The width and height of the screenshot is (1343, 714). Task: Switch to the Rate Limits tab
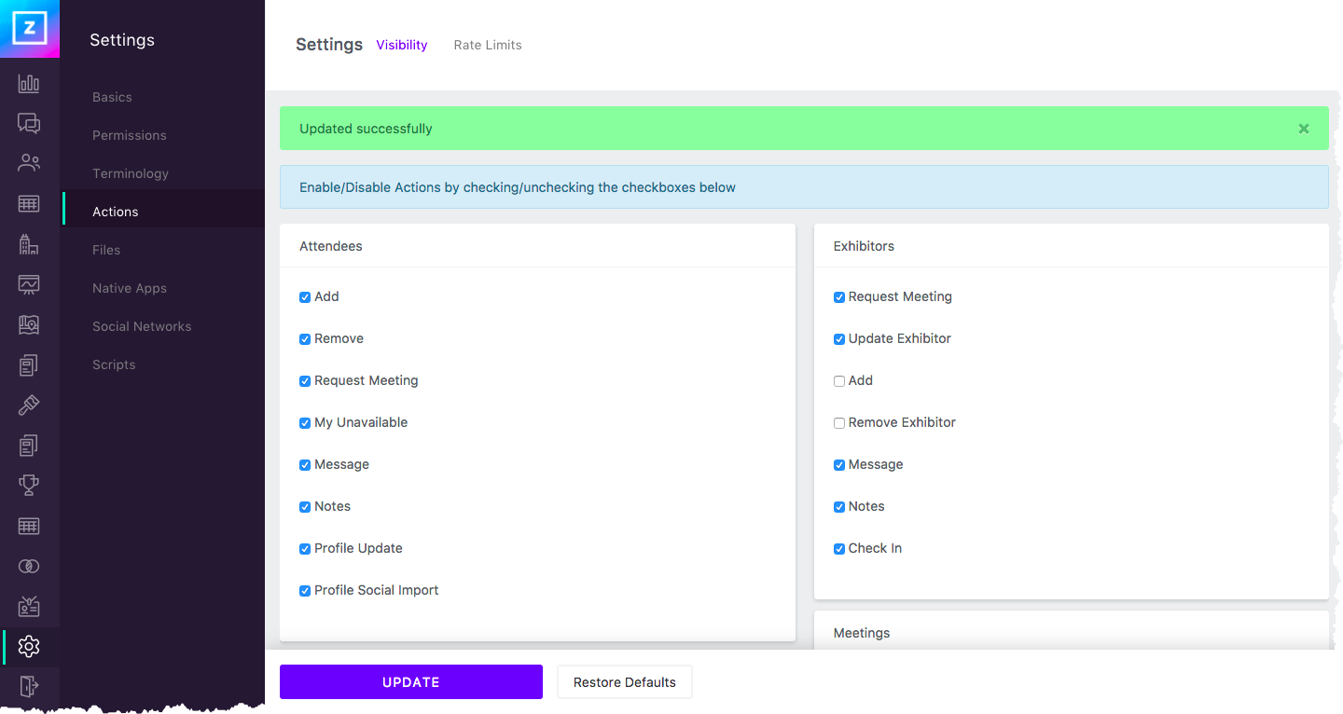tap(488, 45)
